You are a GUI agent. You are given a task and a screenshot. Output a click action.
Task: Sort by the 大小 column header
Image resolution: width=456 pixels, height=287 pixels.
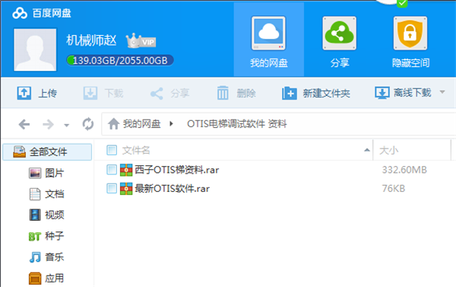[389, 150]
